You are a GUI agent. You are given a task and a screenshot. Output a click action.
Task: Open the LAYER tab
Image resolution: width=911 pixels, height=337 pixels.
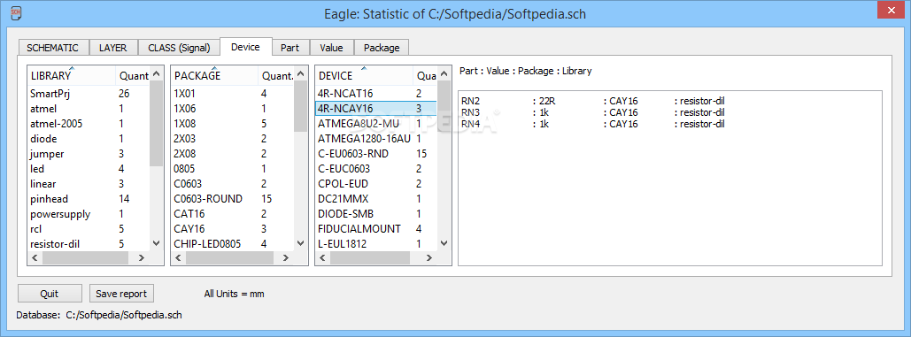tap(112, 48)
